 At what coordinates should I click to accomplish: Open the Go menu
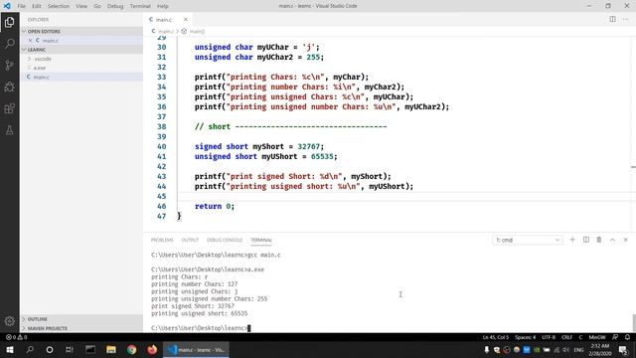pyautogui.click(x=97, y=6)
